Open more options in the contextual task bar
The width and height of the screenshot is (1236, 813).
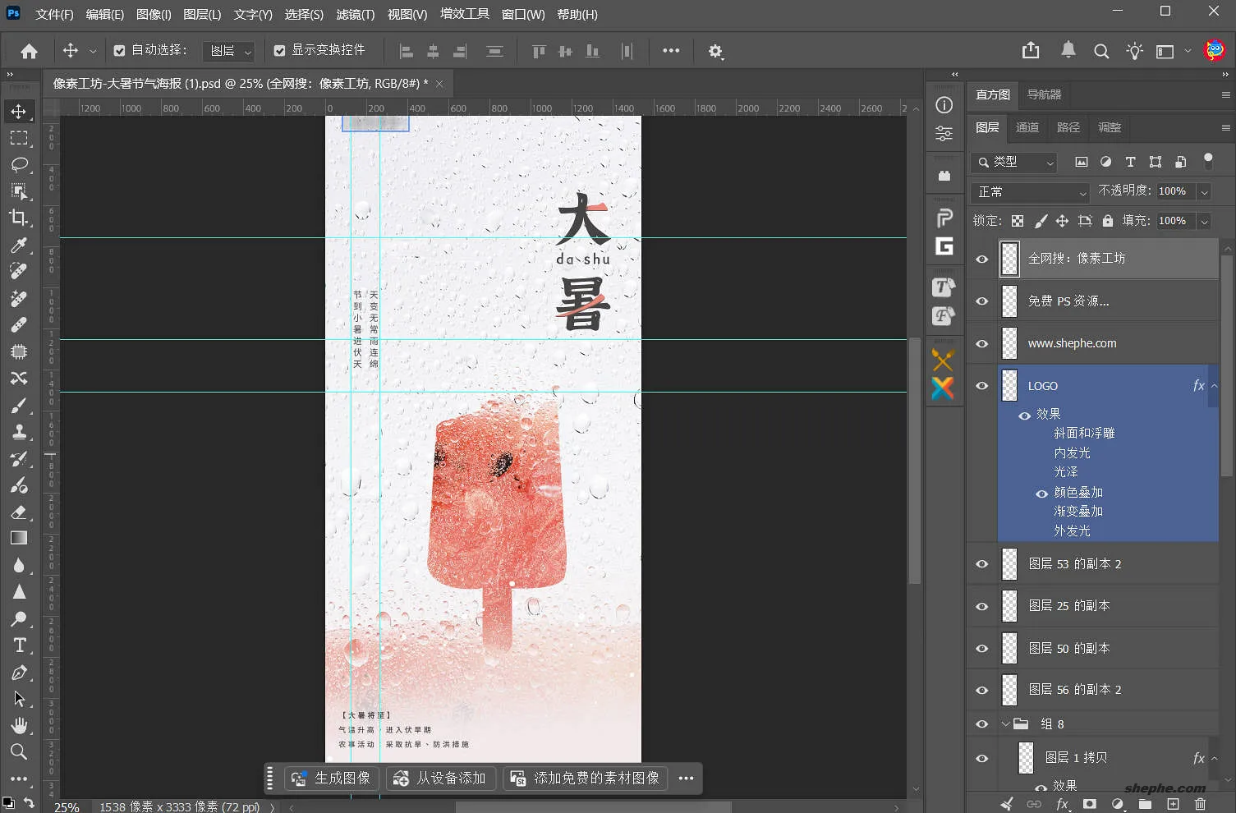coord(687,779)
